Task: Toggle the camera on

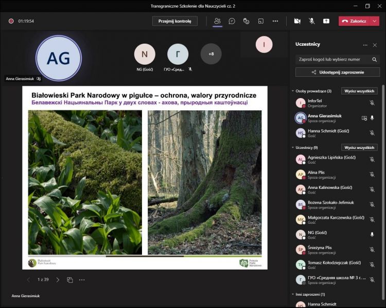Action: point(297,21)
